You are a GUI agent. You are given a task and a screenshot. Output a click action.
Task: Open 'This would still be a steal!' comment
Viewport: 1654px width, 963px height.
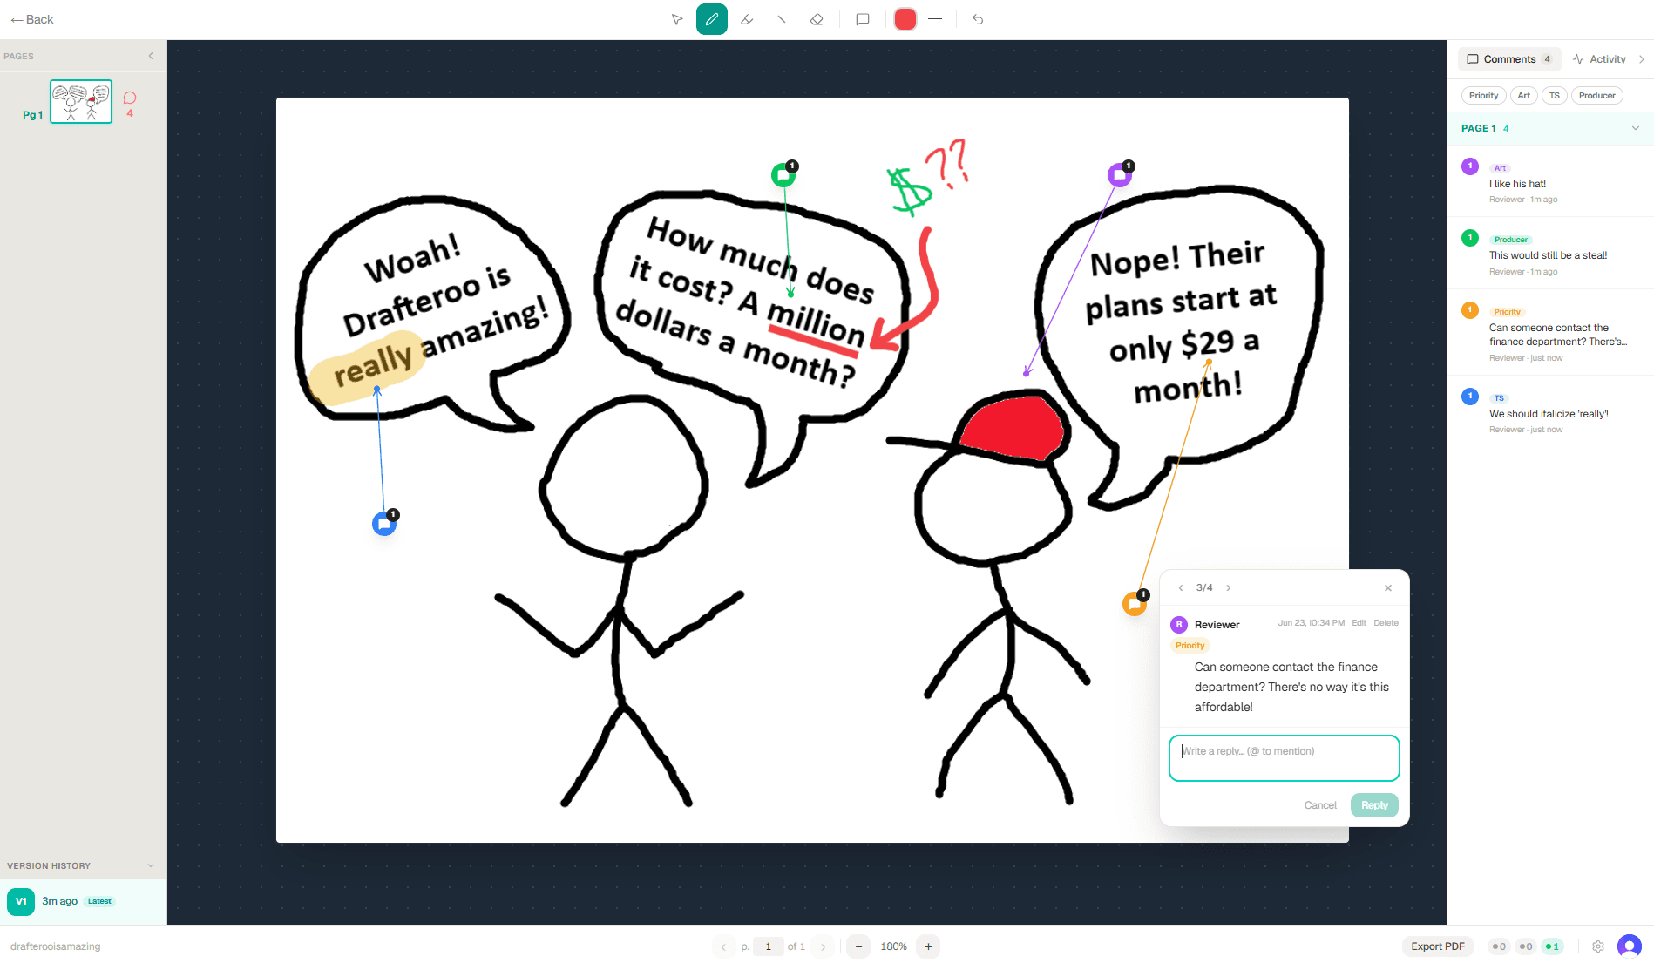pyautogui.click(x=1551, y=254)
